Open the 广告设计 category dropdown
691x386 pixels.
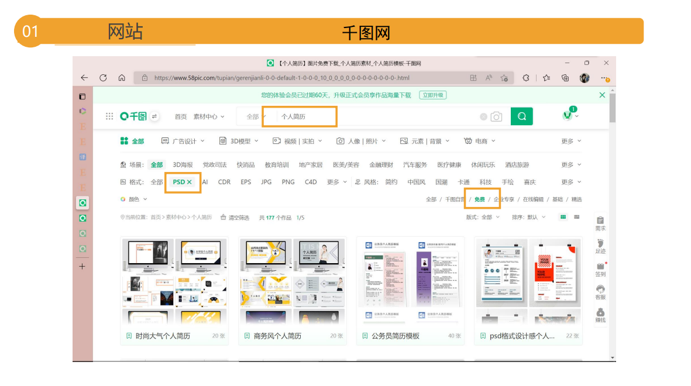point(183,141)
